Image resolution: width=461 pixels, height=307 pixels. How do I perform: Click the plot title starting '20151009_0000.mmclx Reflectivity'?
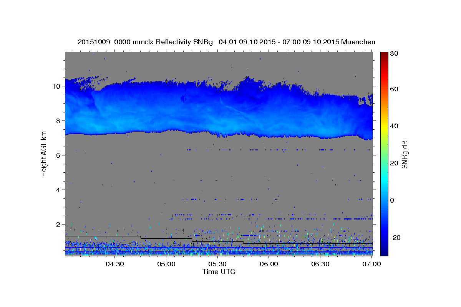pos(226,42)
